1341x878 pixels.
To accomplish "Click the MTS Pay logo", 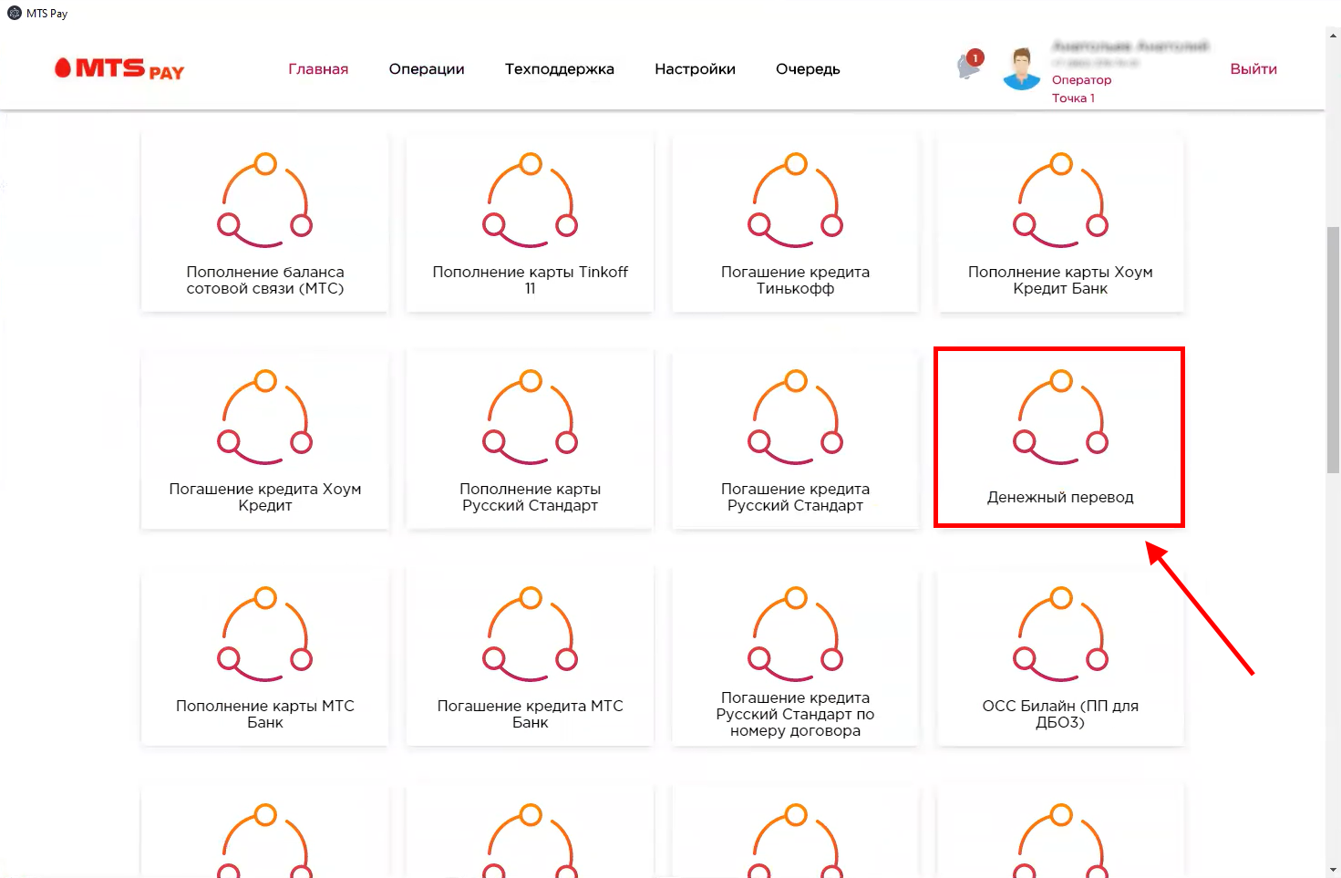I will (119, 69).
